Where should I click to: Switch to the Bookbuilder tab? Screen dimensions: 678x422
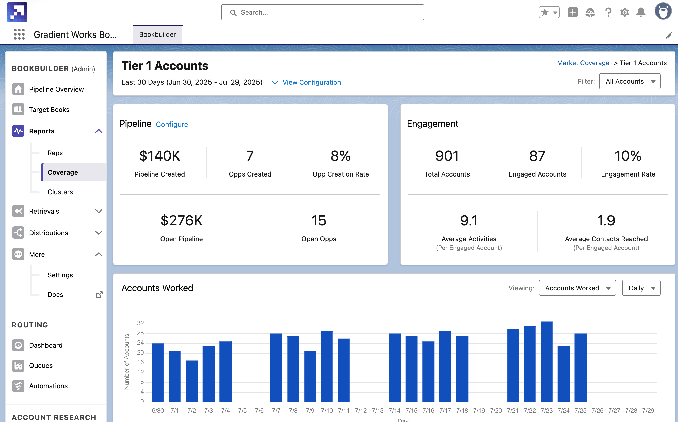click(x=157, y=34)
